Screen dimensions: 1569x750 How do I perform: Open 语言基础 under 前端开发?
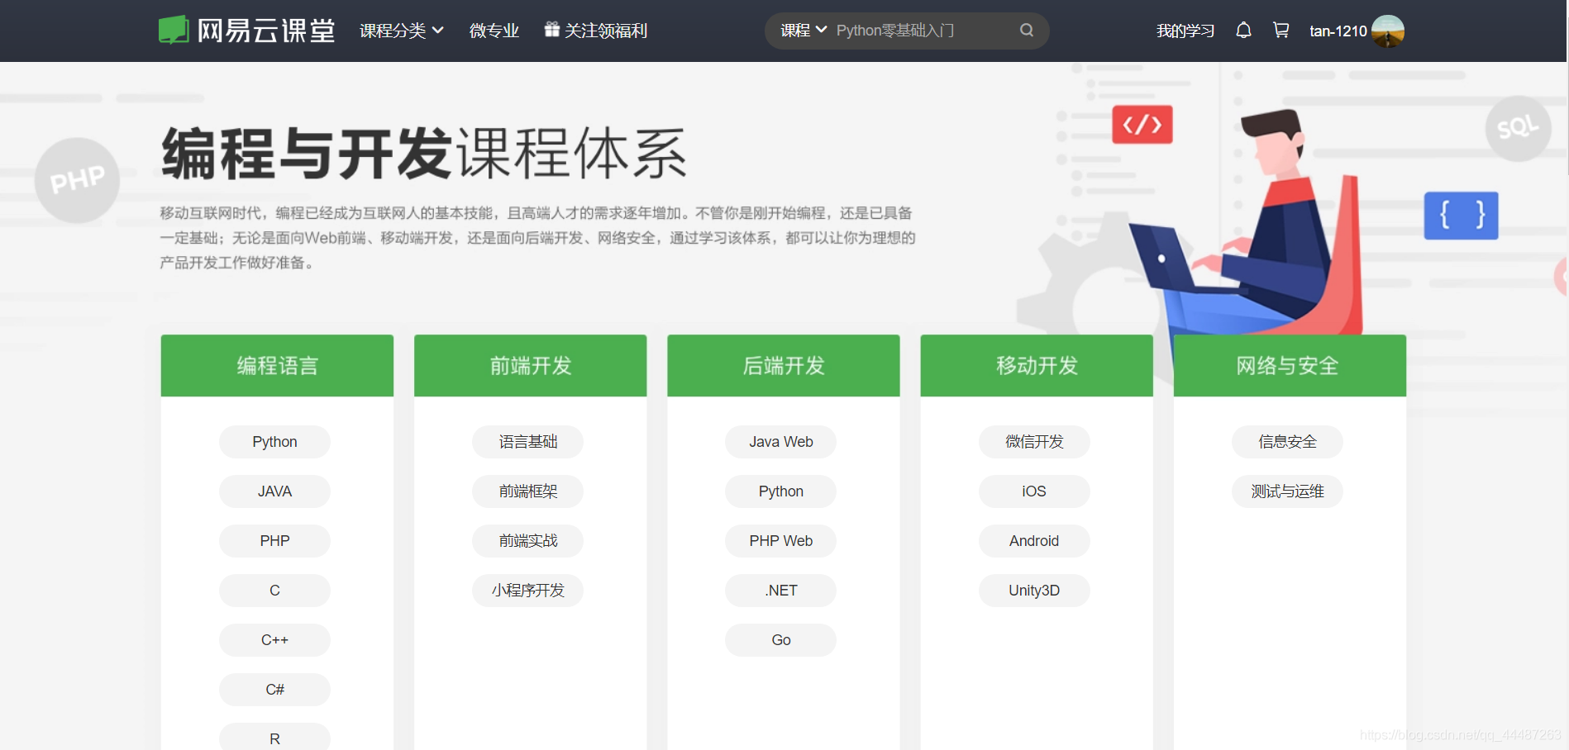(527, 442)
